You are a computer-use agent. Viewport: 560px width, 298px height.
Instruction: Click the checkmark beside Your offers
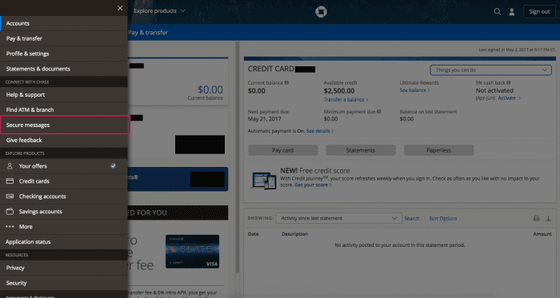[114, 165]
